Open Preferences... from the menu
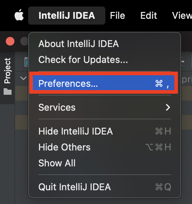Viewport: 192px width, 204px height. point(104,83)
